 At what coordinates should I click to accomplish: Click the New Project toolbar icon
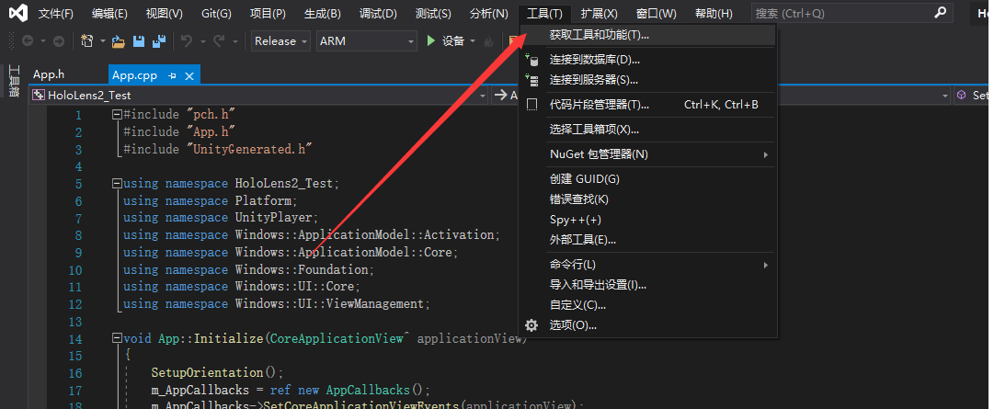pos(87,41)
